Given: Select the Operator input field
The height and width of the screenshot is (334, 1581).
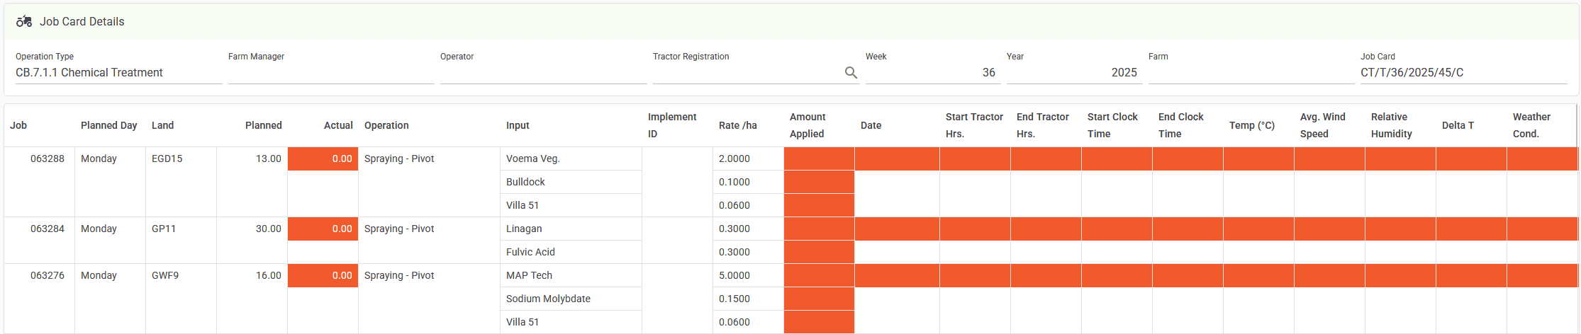Looking at the screenshot, I should (x=542, y=72).
